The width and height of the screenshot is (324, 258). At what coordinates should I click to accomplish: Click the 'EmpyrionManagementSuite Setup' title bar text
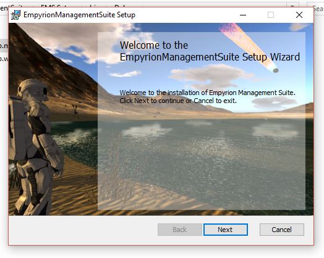pos(79,15)
